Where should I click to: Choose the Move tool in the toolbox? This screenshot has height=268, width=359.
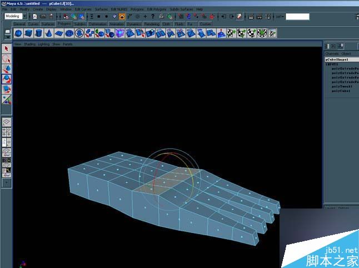click(7, 69)
